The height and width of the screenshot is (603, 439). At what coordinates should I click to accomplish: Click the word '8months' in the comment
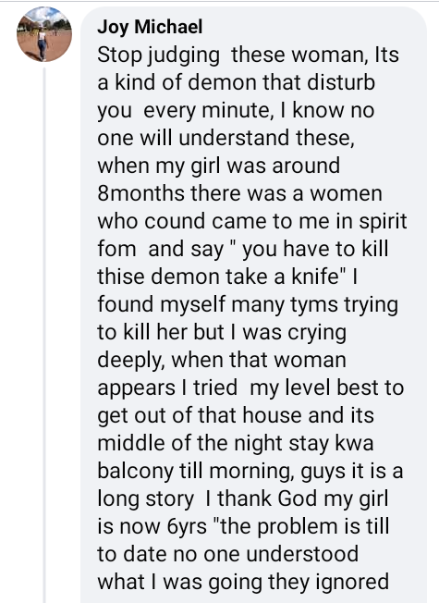(x=141, y=193)
